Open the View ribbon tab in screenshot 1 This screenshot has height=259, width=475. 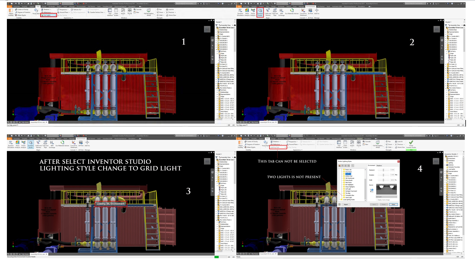(38, 7)
